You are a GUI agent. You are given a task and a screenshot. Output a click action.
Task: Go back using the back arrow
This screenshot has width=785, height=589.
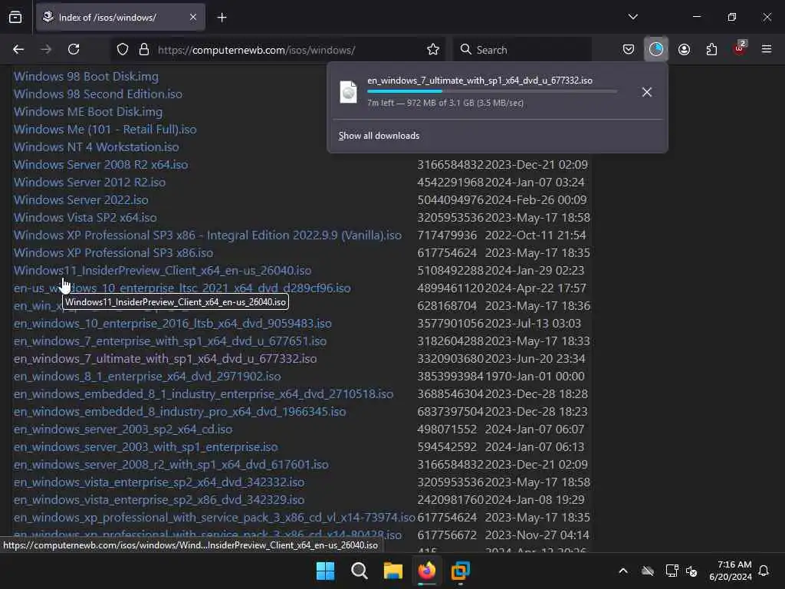tap(18, 49)
